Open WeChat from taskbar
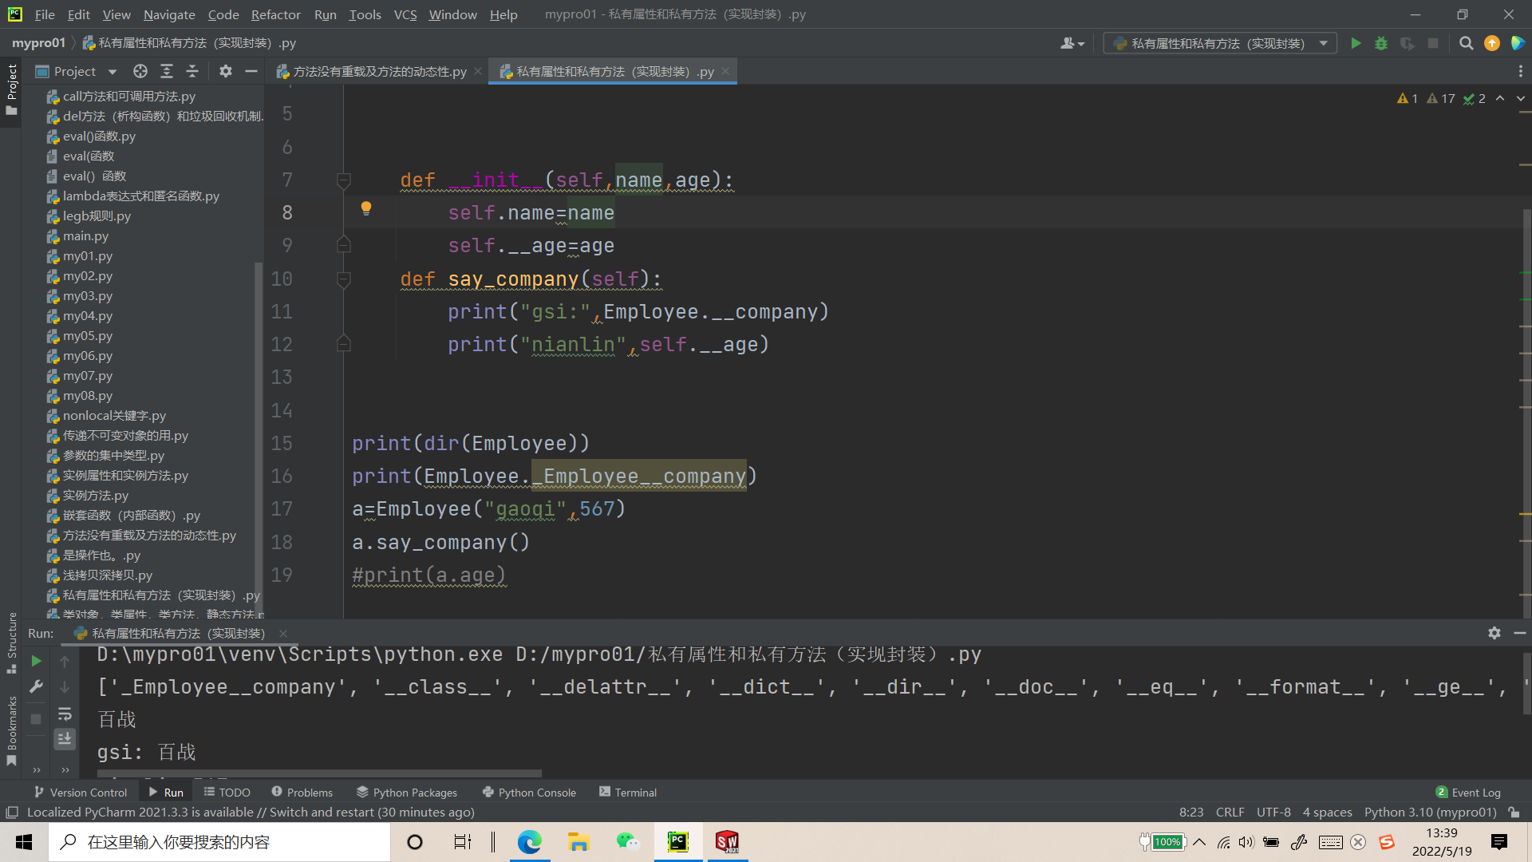1532x862 pixels. tap(628, 842)
